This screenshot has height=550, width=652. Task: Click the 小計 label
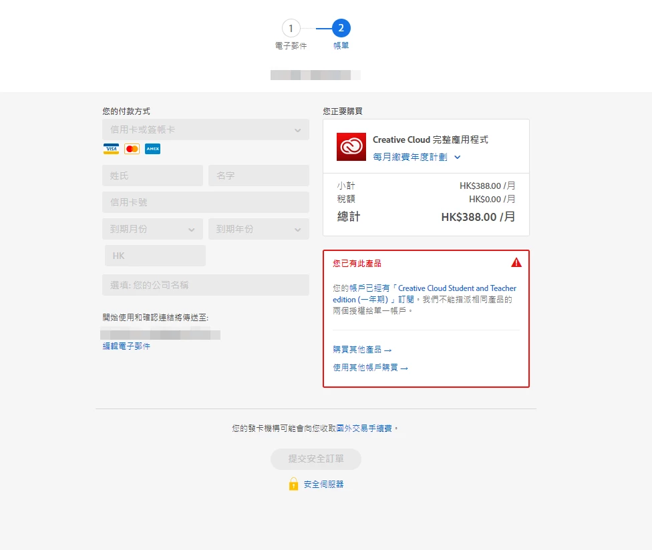pos(346,186)
